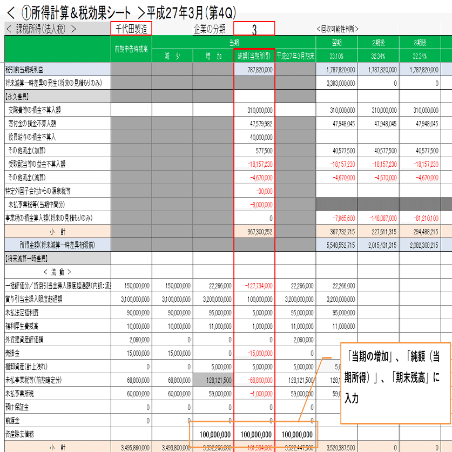Screen dimensions: 452x452
Task: Click the <回収可能性判断> heading
Action: pos(338,29)
